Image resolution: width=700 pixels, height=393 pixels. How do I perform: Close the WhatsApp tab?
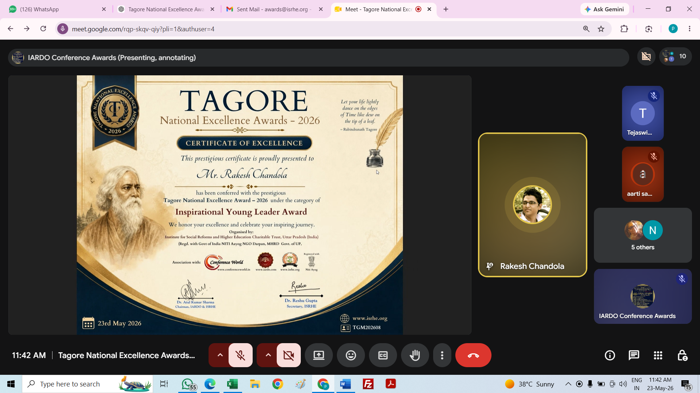[x=104, y=9]
